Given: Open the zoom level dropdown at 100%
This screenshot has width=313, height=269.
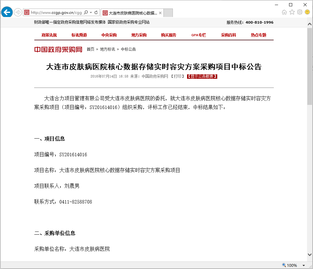Looking at the screenshot, I should [x=304, y=266].
